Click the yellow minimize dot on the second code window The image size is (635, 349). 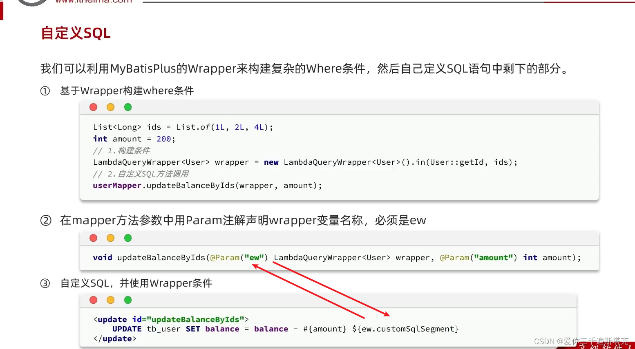[110, 238]
